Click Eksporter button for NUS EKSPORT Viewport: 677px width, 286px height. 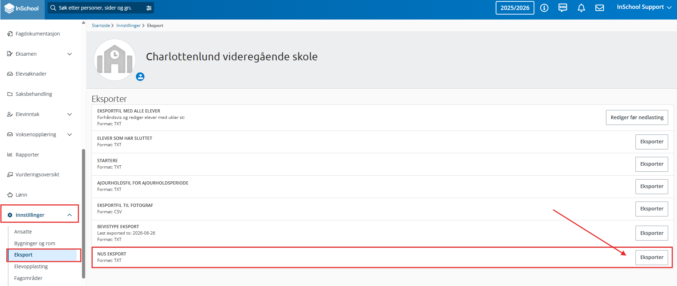(x=651, y=257)
